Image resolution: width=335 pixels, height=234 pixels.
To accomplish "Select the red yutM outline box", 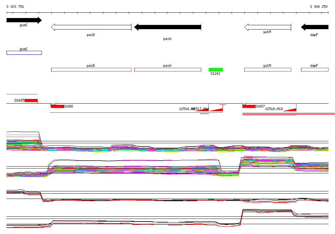I will click(x=268, y=69).
